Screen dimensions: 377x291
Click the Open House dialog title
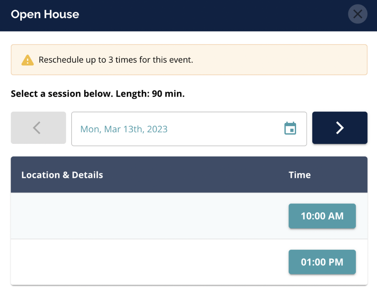[45, 15]
